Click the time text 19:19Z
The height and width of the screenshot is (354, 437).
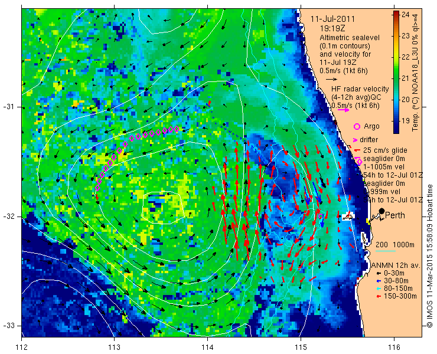(332, 28)
